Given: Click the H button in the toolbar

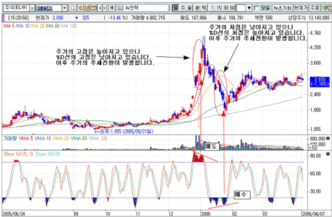Looking at the screenshot, I should [x=111, y=8].
